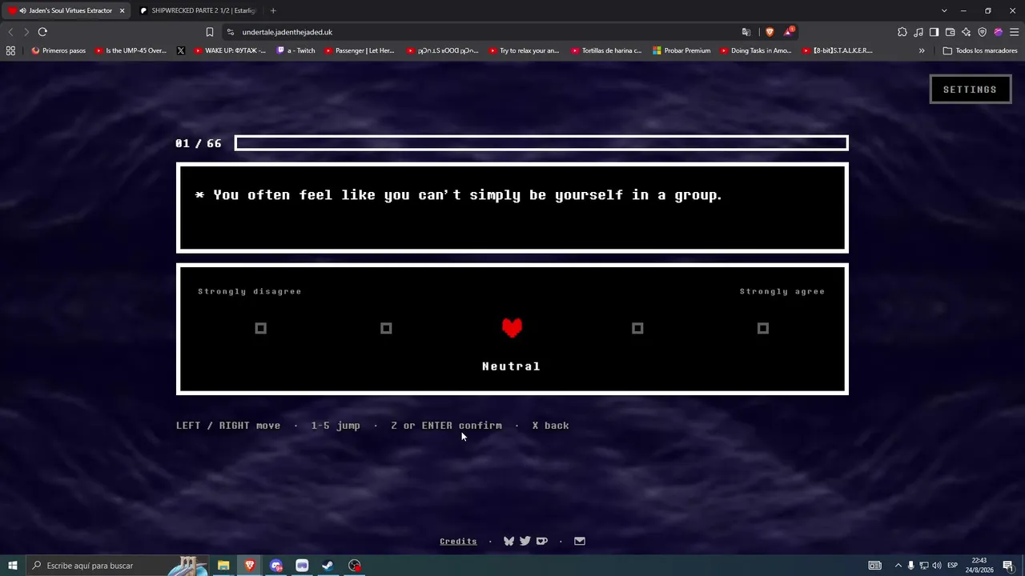This screenshot has height=576, width=1025.
Task: Toggle the browser sidebar panel icon
Action: (x=935, y=32)
